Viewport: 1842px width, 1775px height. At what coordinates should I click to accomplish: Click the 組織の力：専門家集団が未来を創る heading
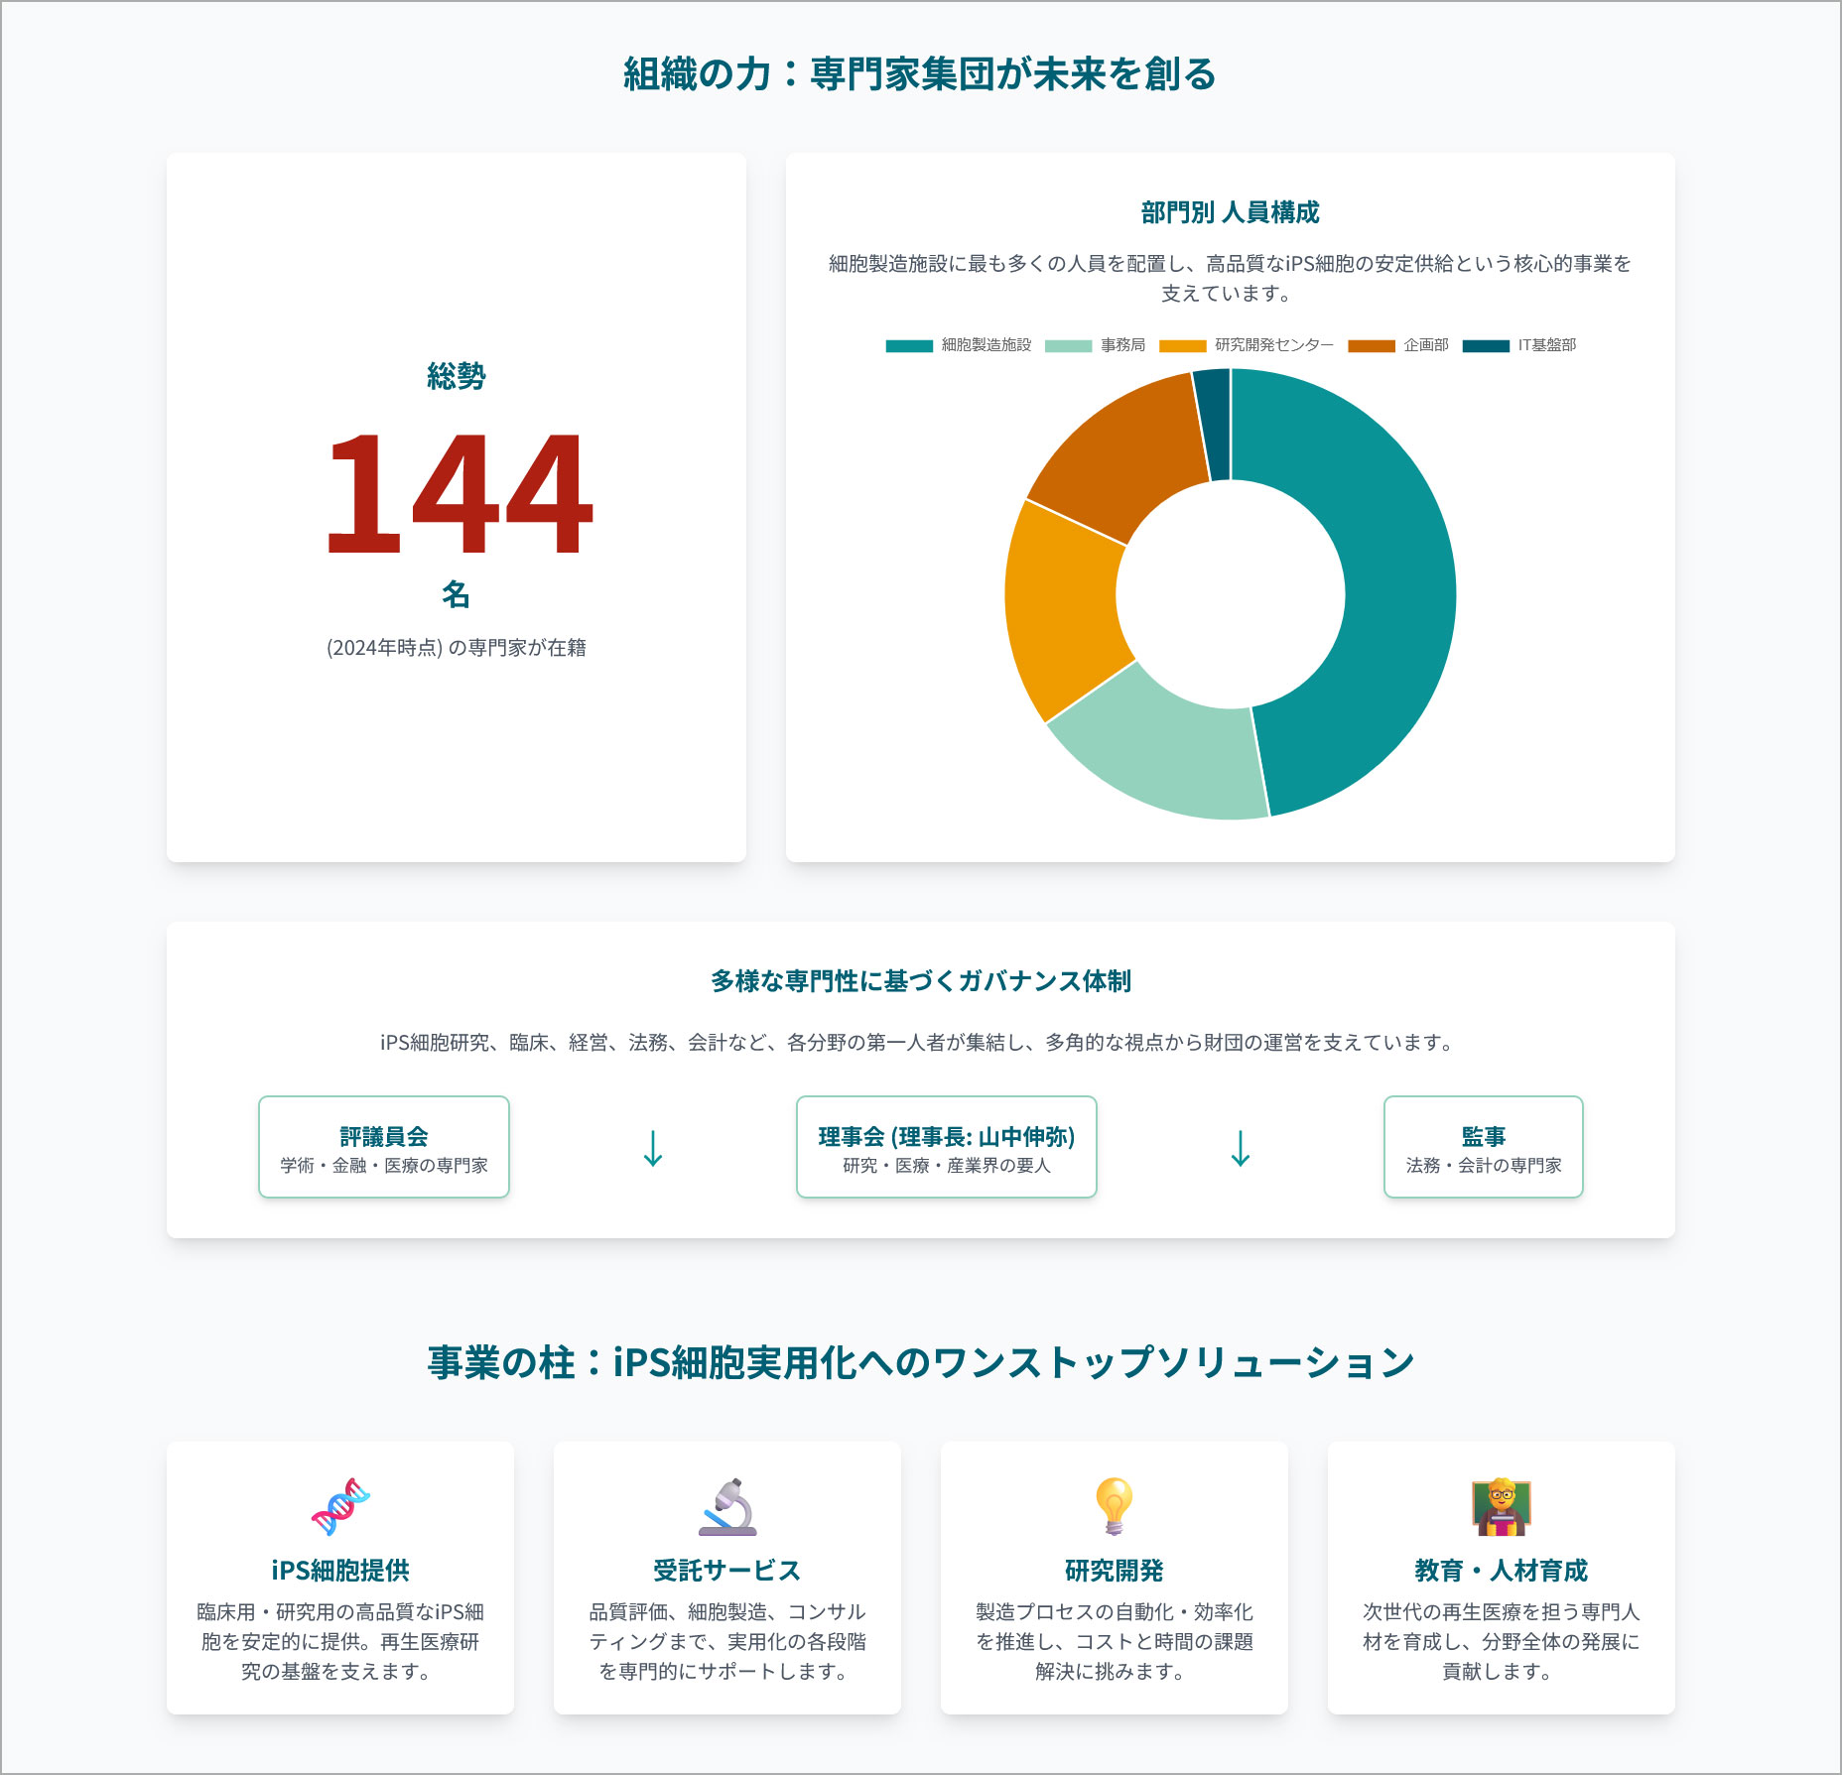click(x=920, y=74)
